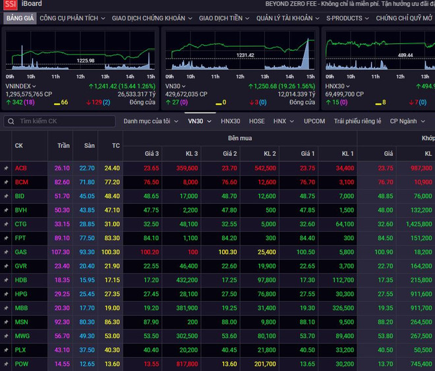The image size is (435, 371).
Task: Open the Danh mục của tôi dropdown
Action: (150, 121)
